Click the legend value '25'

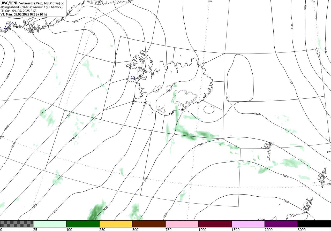click(35, 230)
